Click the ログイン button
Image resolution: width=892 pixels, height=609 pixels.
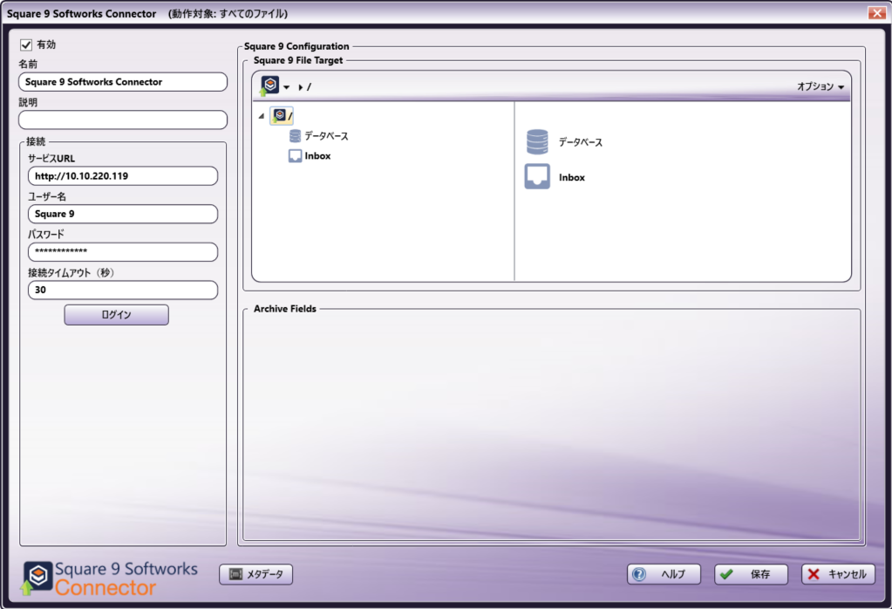coord(117,315)
